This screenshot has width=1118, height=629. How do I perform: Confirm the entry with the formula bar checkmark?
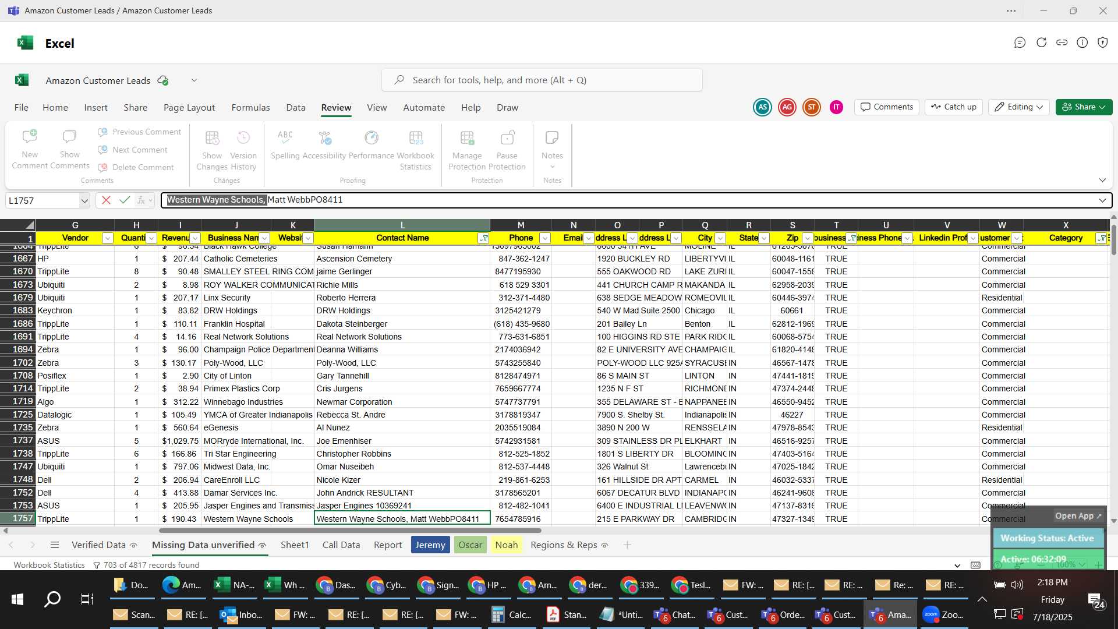124,200
